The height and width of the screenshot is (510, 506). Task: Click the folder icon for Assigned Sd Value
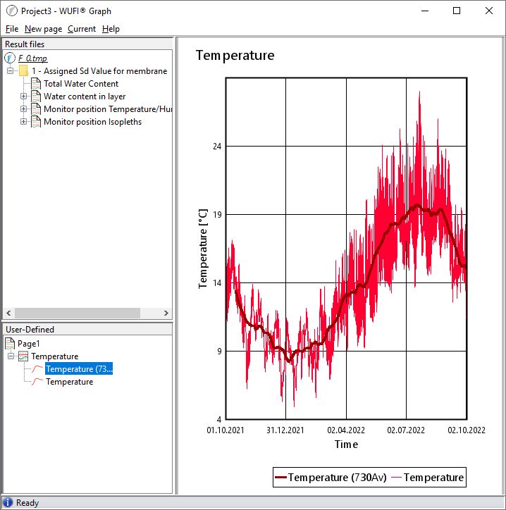[x=23, y=71]
